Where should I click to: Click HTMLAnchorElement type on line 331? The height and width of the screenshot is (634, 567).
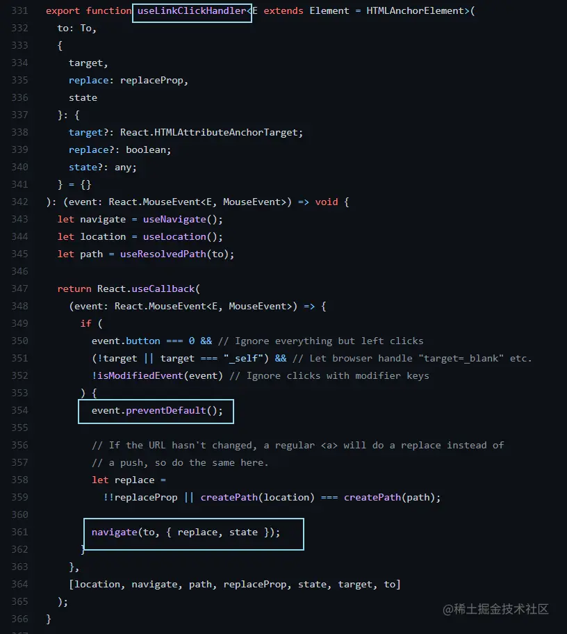415,11
